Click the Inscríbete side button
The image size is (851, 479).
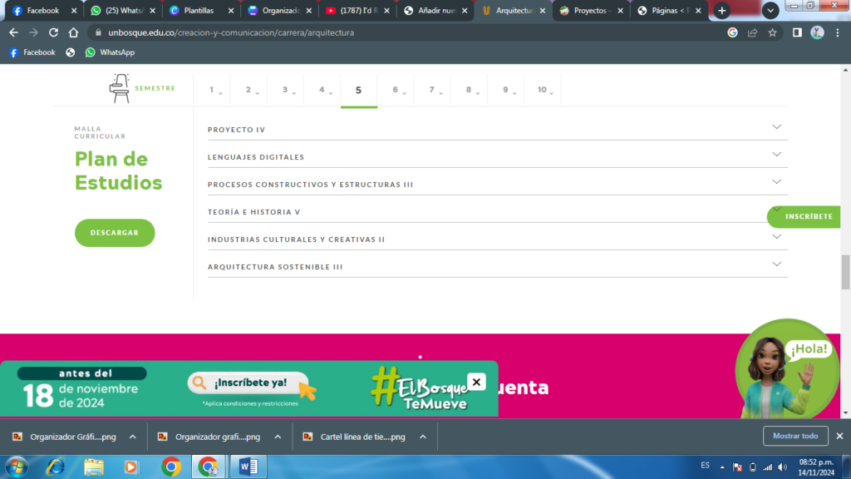click(x=808, y=216)
